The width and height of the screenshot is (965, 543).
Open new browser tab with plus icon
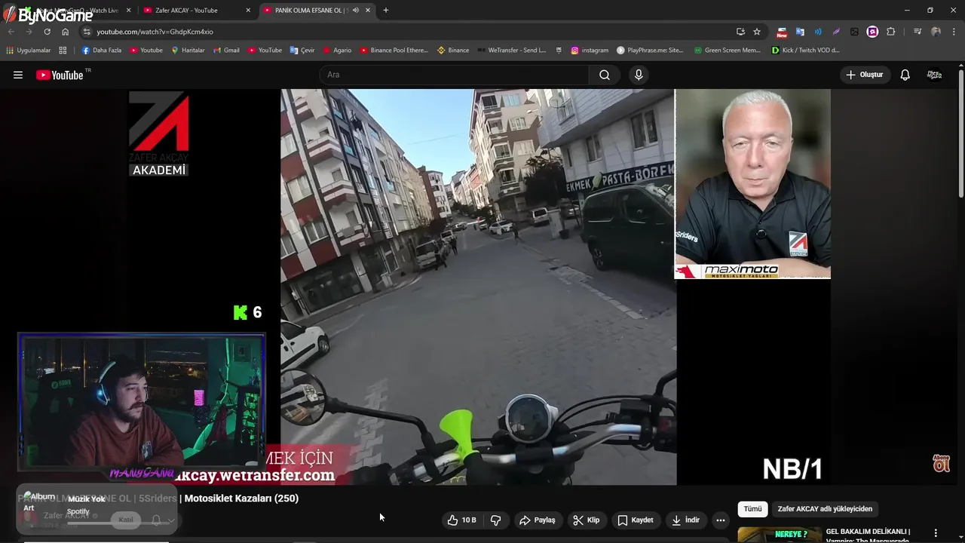(x=386, y=11)
